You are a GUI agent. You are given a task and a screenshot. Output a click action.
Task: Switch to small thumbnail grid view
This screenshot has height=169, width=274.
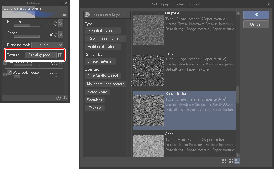point(230,161)
